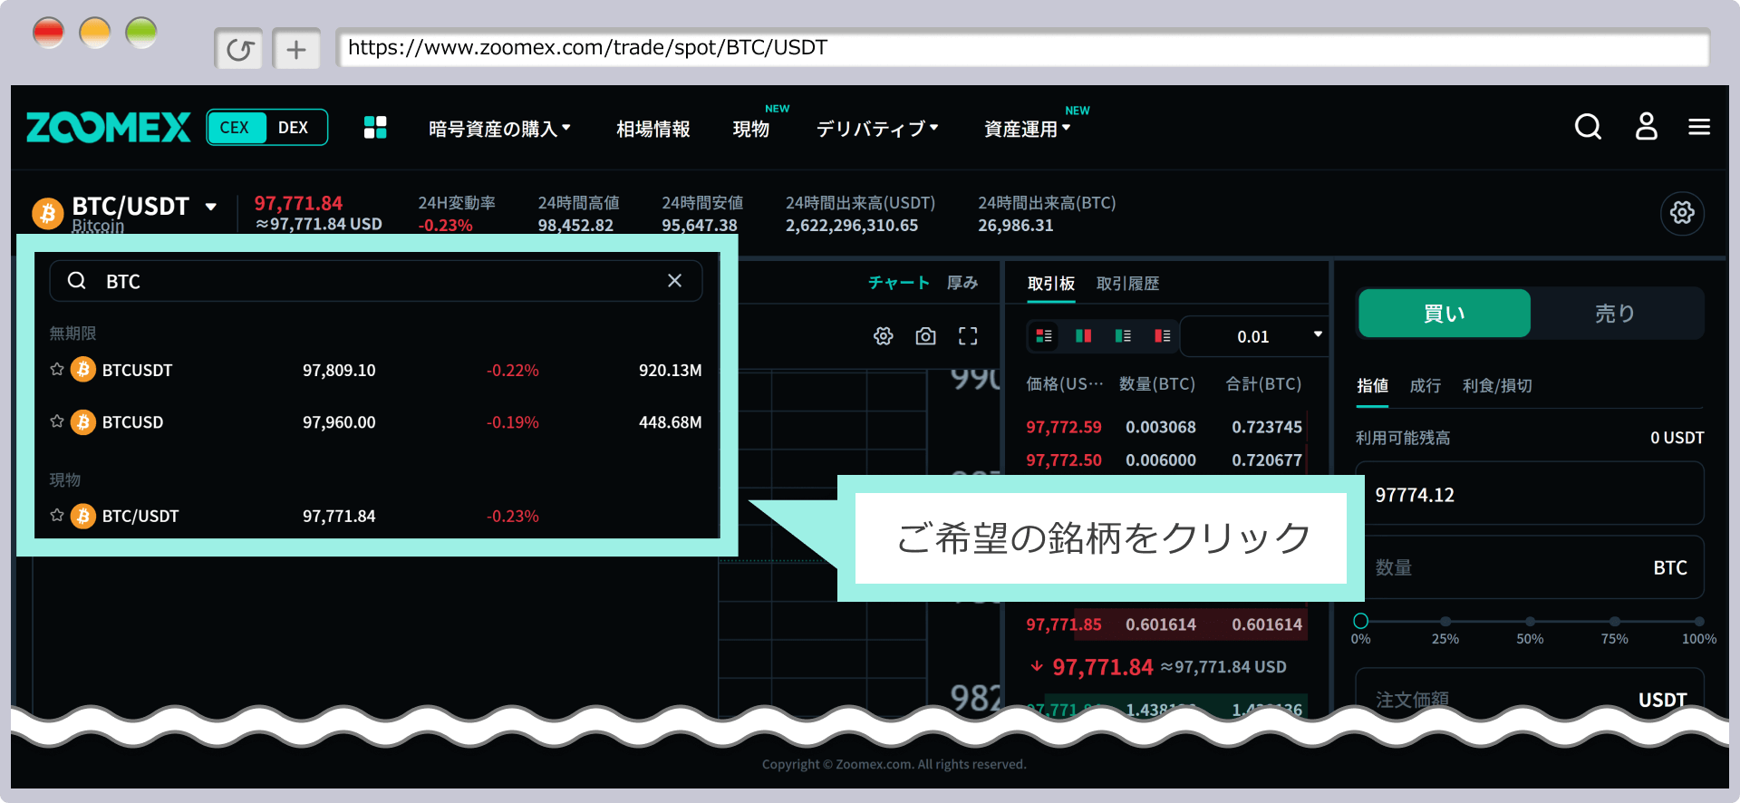The width and height of the screenshot is (1740, 803).
Task: Click Bitcoin icon in BTCUSD row
Action: [83, 421]
